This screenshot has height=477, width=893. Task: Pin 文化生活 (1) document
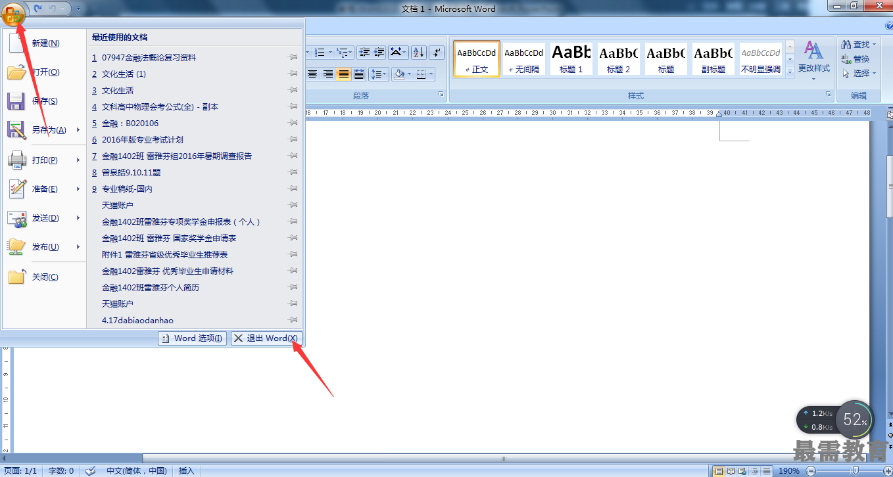[293, 74]
